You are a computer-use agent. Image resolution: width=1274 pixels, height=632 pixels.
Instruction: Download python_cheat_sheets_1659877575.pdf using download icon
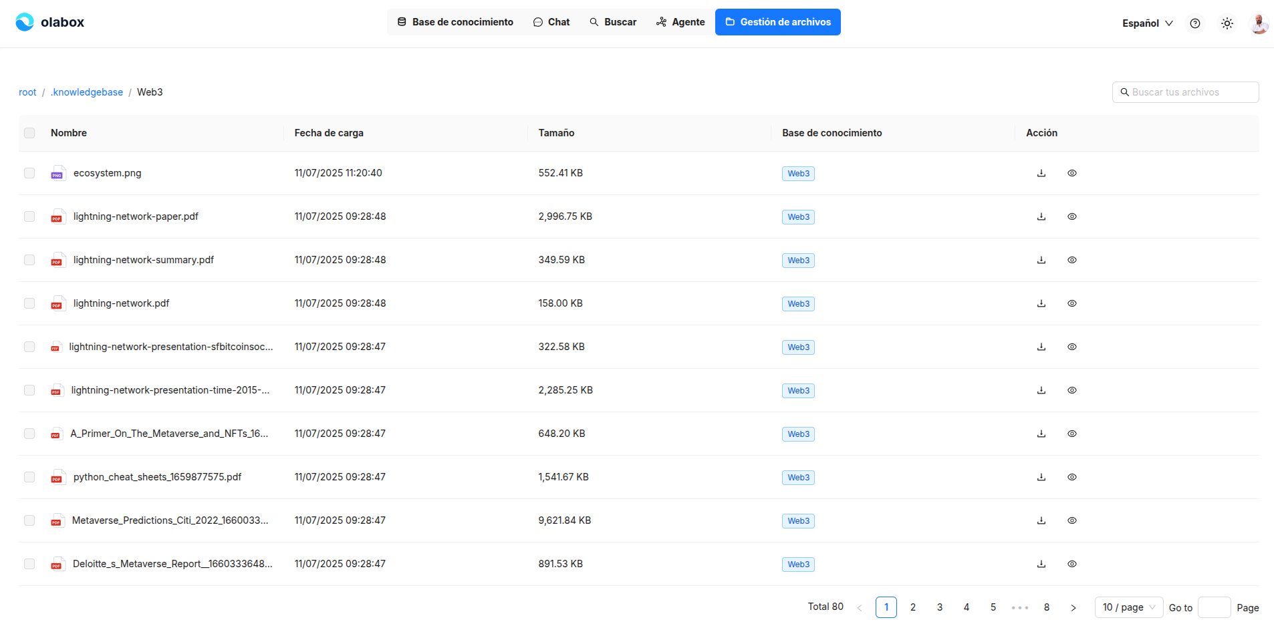click(x=1041, y=476)
